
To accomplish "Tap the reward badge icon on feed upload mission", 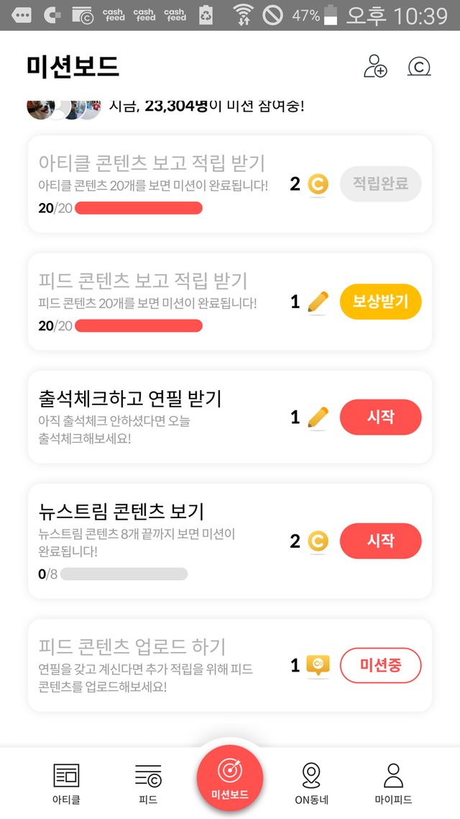I will coord(318,666).
